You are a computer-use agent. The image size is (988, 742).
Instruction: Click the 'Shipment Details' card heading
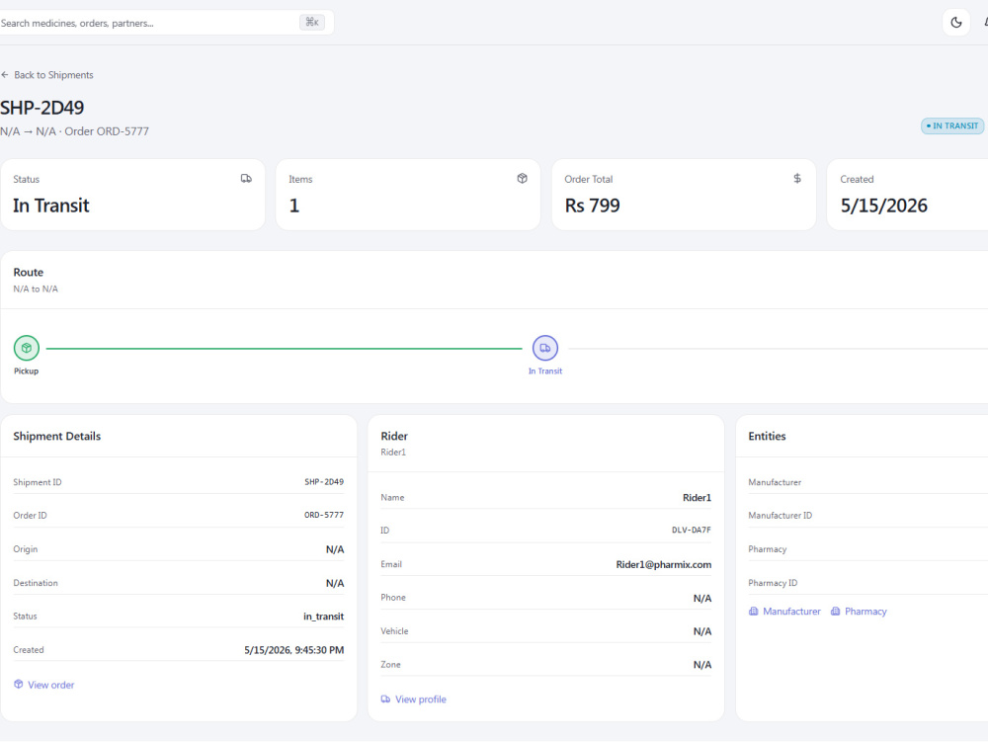[x=56, y=436]
